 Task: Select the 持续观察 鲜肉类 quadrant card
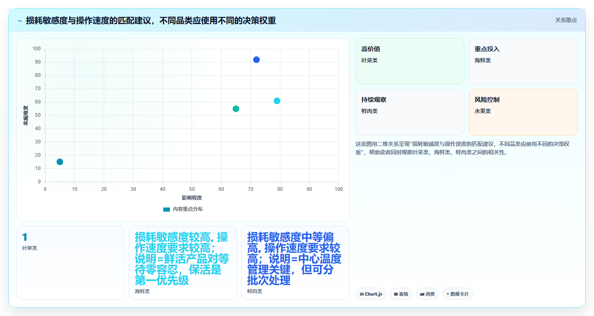pos(409,112)
